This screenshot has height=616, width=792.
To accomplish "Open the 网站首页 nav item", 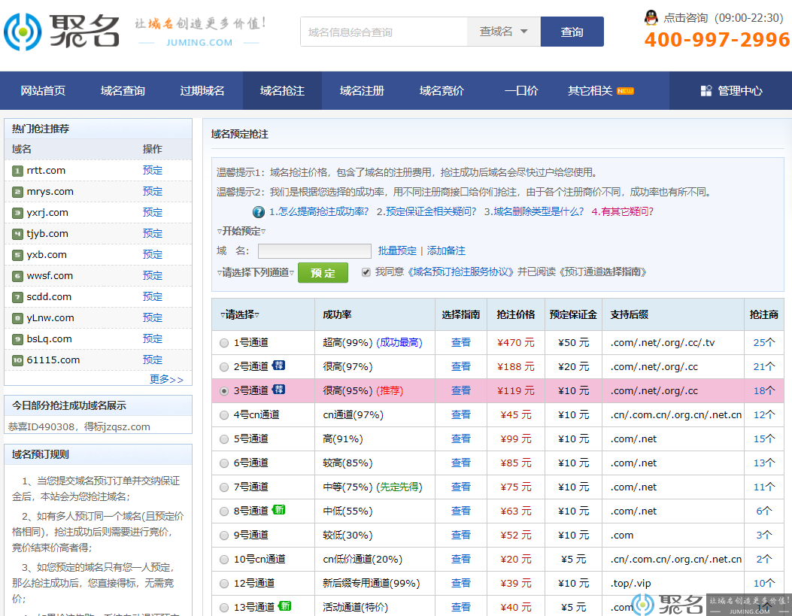I will pyautogui.click(x=43, y=91).
